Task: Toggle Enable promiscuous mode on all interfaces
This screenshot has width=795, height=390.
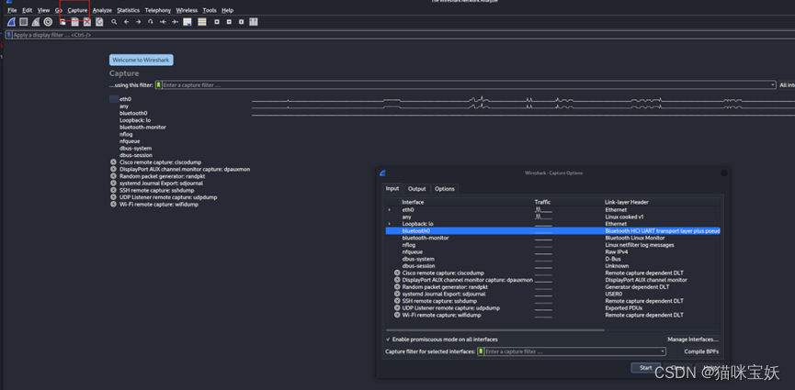Action: pos(441,340)
